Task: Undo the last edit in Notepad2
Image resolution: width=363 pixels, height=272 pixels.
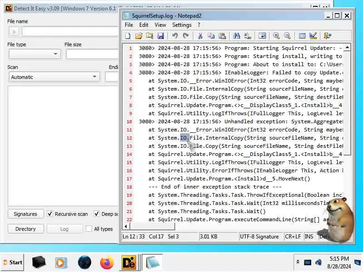Action: (175, 36)
